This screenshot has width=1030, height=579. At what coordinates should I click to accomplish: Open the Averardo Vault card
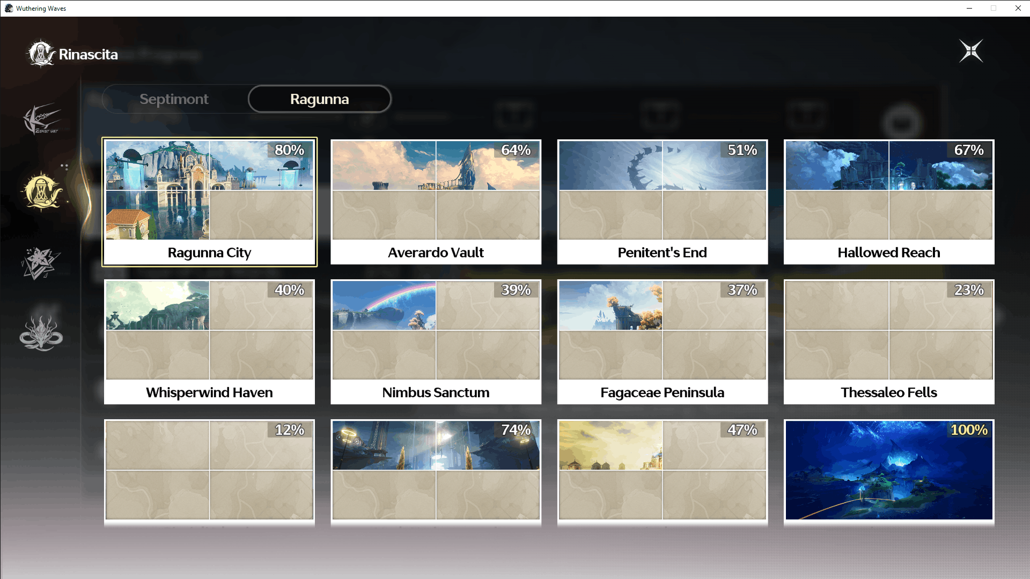click(x=436, y=202)
